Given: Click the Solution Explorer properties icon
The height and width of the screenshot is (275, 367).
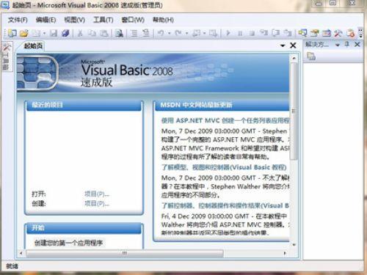Looking at the screenshot, I should pos(311,56).
